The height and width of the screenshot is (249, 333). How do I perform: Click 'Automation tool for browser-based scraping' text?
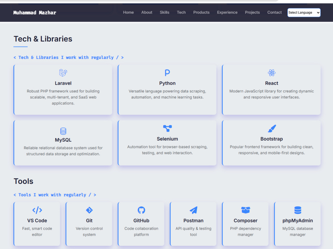[167, 150]
